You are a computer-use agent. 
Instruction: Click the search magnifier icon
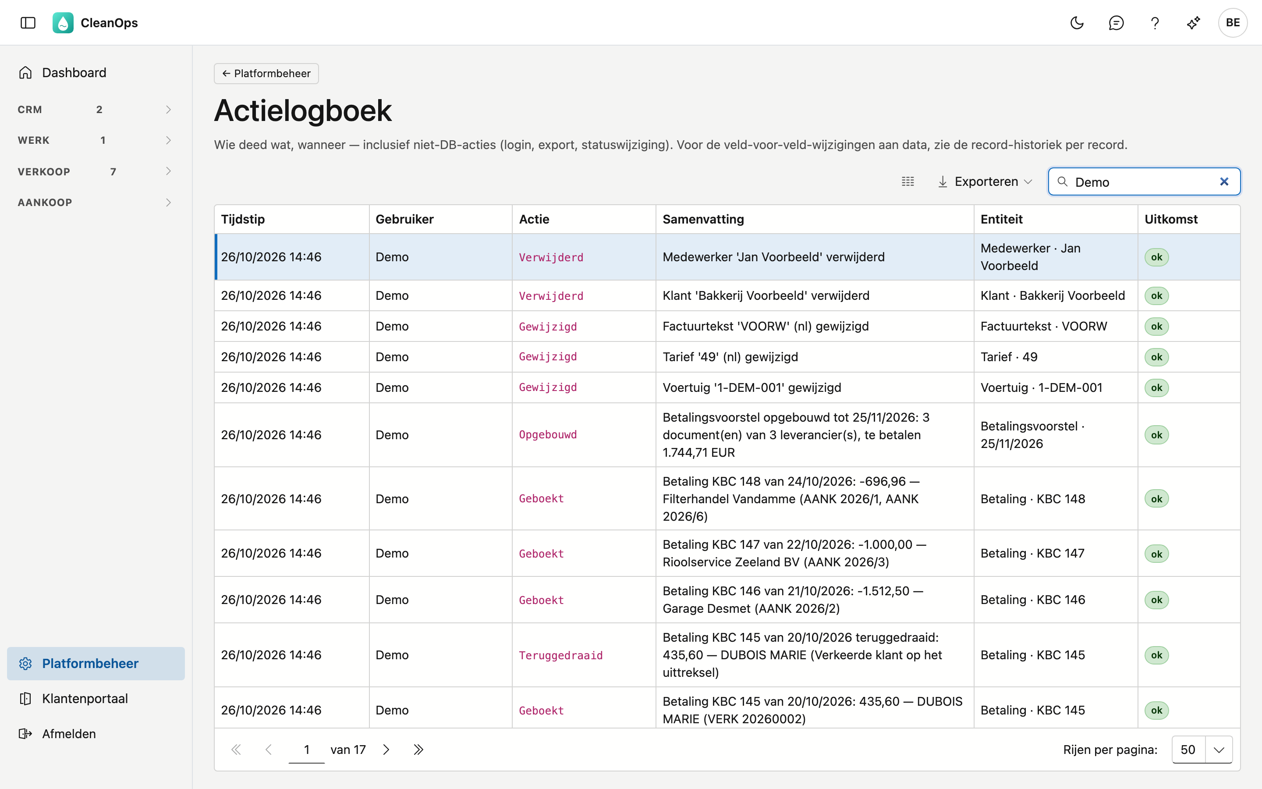click(1062, 181)
